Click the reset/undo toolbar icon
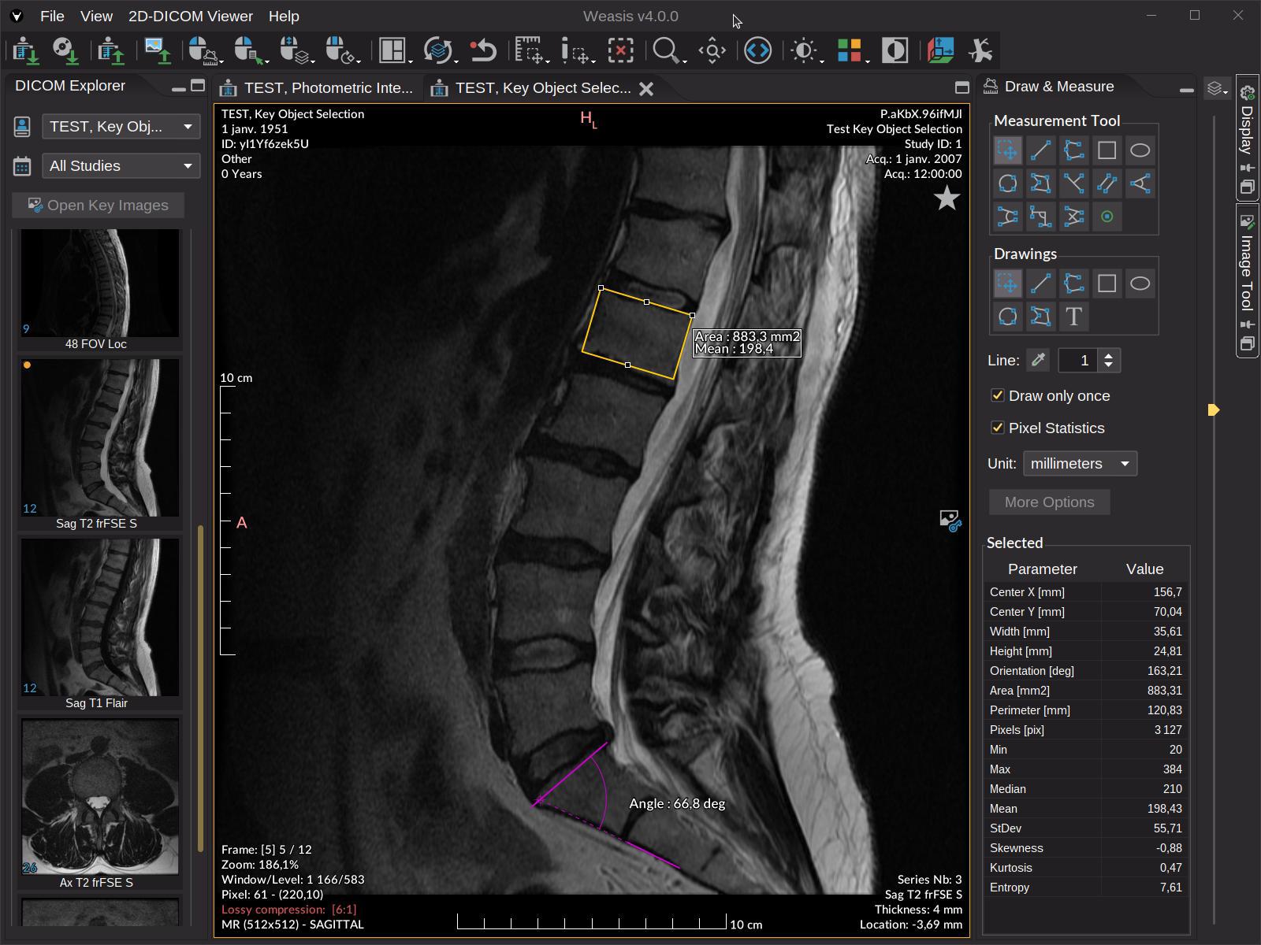 (x=483, y=50)
